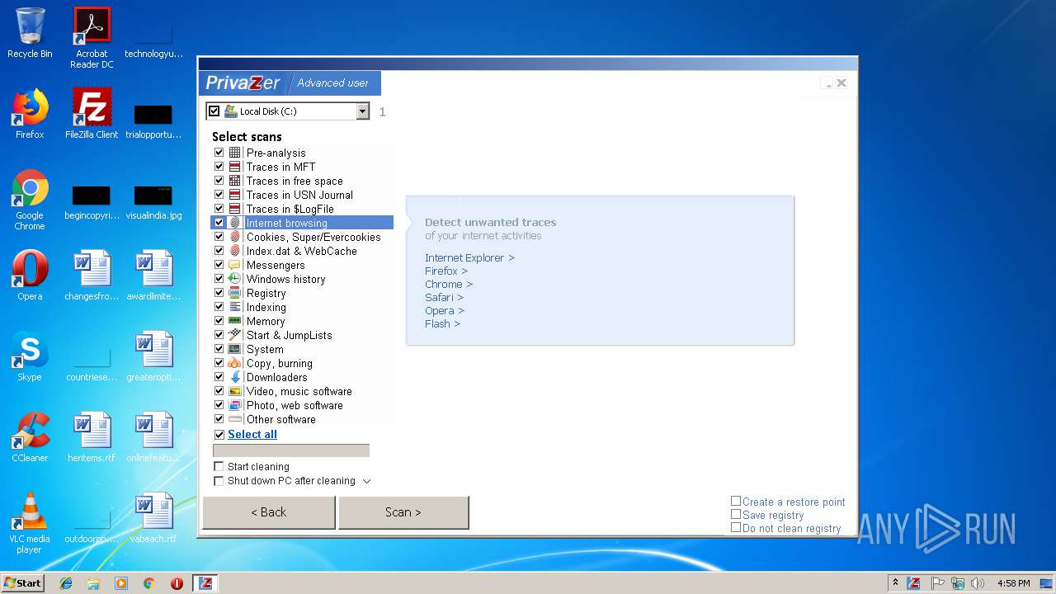Select Downloaders scan row

302,377
